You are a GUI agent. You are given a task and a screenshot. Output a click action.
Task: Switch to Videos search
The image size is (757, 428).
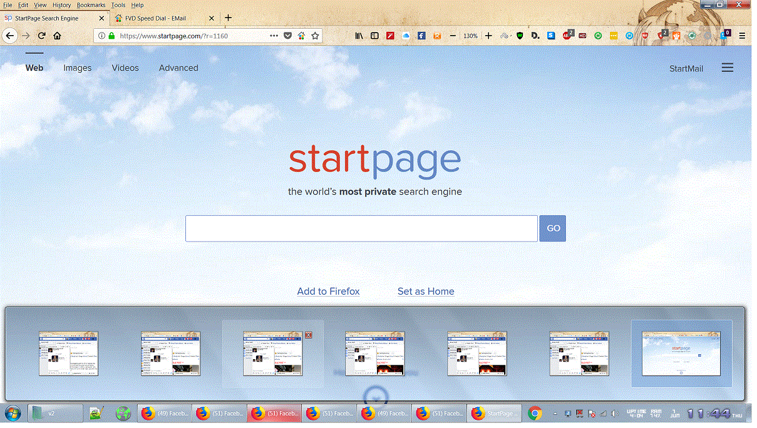[125, 68]
